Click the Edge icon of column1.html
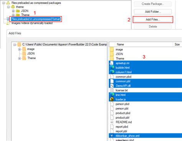Screen dimensions: 182x141 (112, 72)
